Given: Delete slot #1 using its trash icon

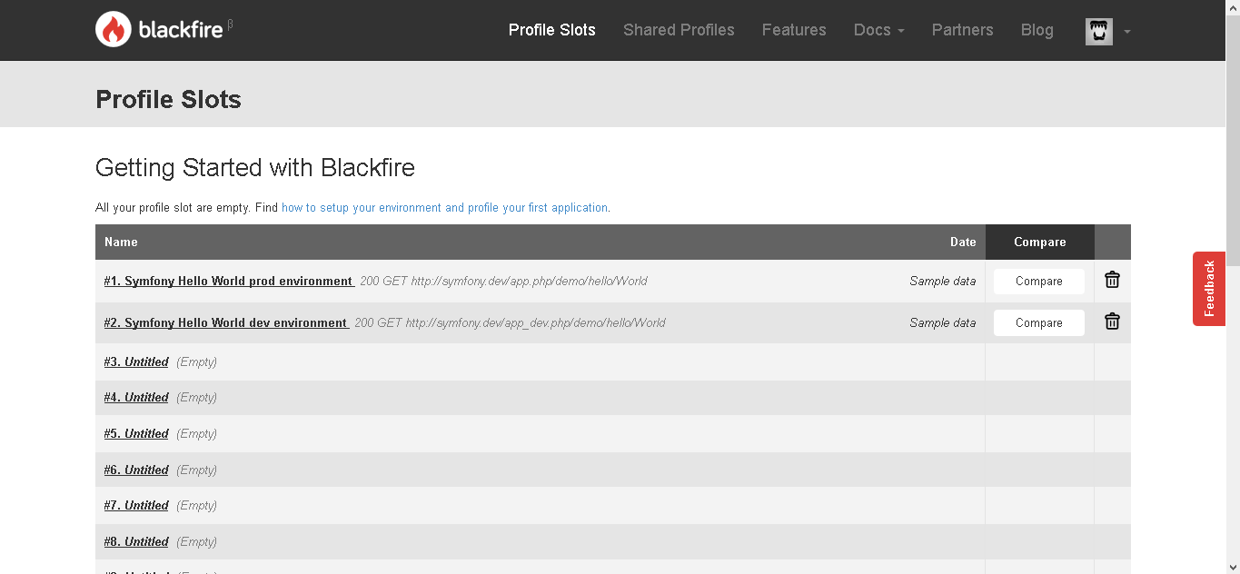Looking at the screenshot, I should click(x=1112, y=280).
